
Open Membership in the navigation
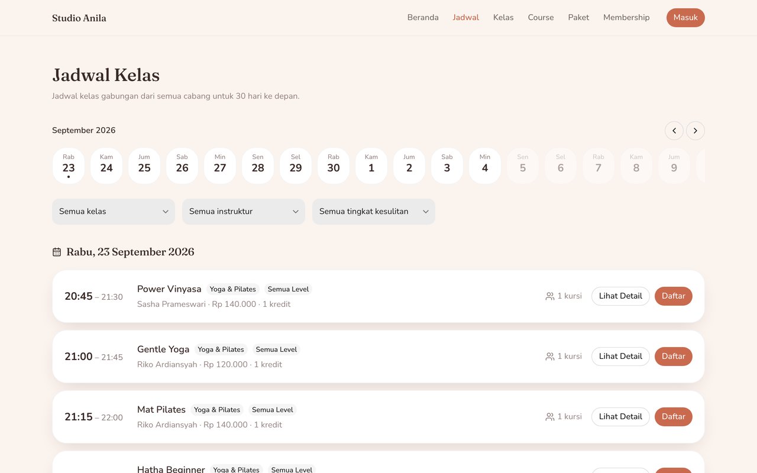click(x=626, y=18)
